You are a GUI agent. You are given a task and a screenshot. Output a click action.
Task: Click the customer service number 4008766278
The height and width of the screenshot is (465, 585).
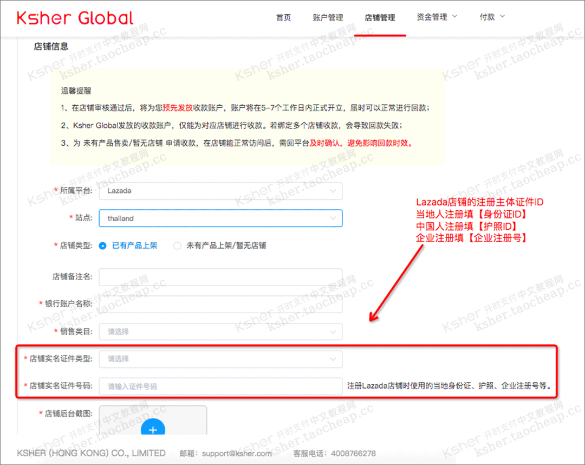pyautogui.click(x=353, y=454)
